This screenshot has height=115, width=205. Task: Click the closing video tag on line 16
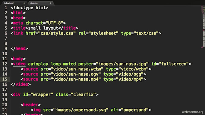(21, 84)
